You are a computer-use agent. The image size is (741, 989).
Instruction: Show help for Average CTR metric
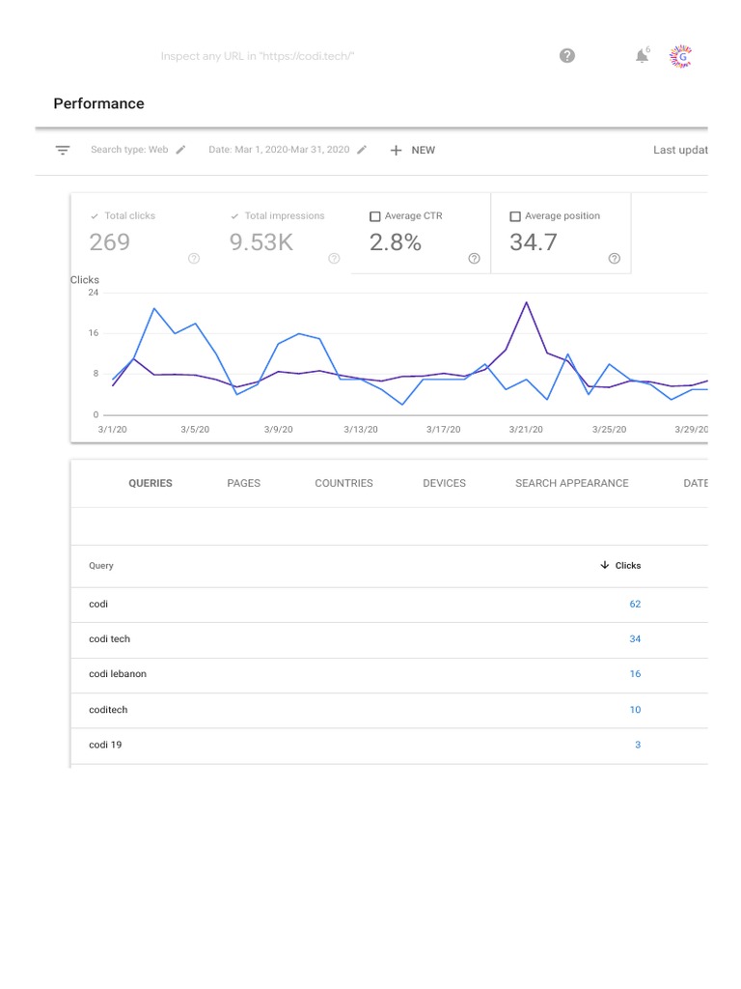pos(474,258)
